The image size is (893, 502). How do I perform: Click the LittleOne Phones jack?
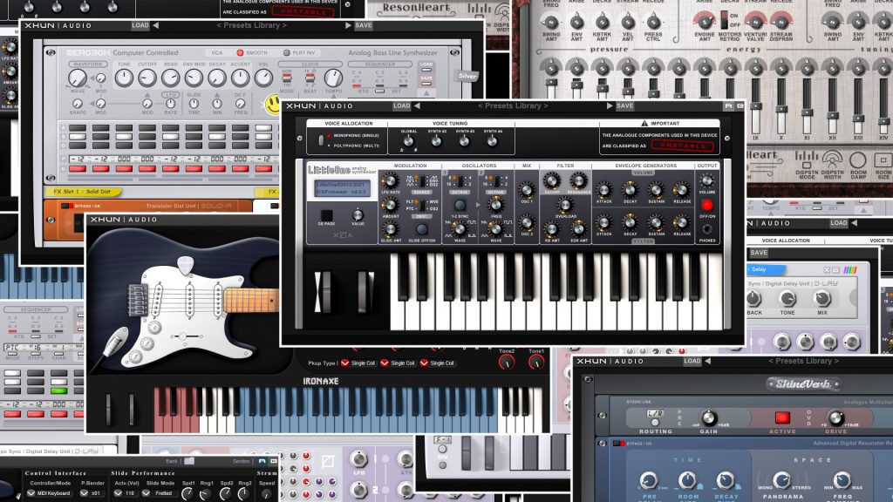(x=706, y=229)
